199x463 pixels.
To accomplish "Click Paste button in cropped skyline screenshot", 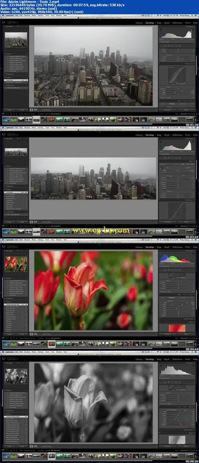I will pyautogui.click(x=22, y=222).
